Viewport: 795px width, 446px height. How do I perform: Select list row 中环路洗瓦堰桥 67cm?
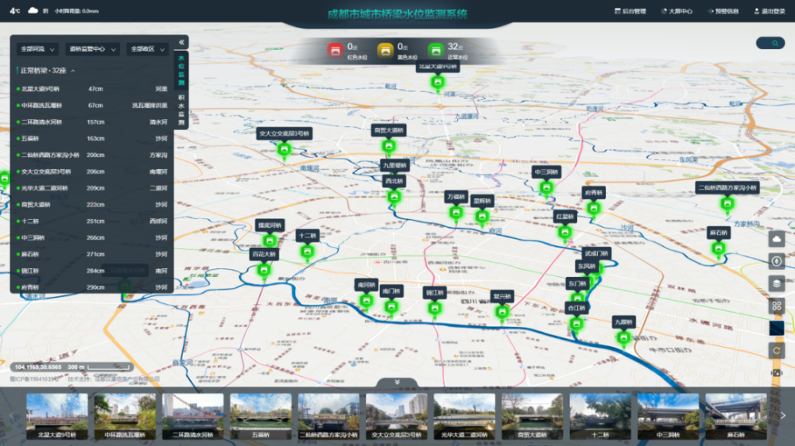pyautogui.click(x=91, y=106)
